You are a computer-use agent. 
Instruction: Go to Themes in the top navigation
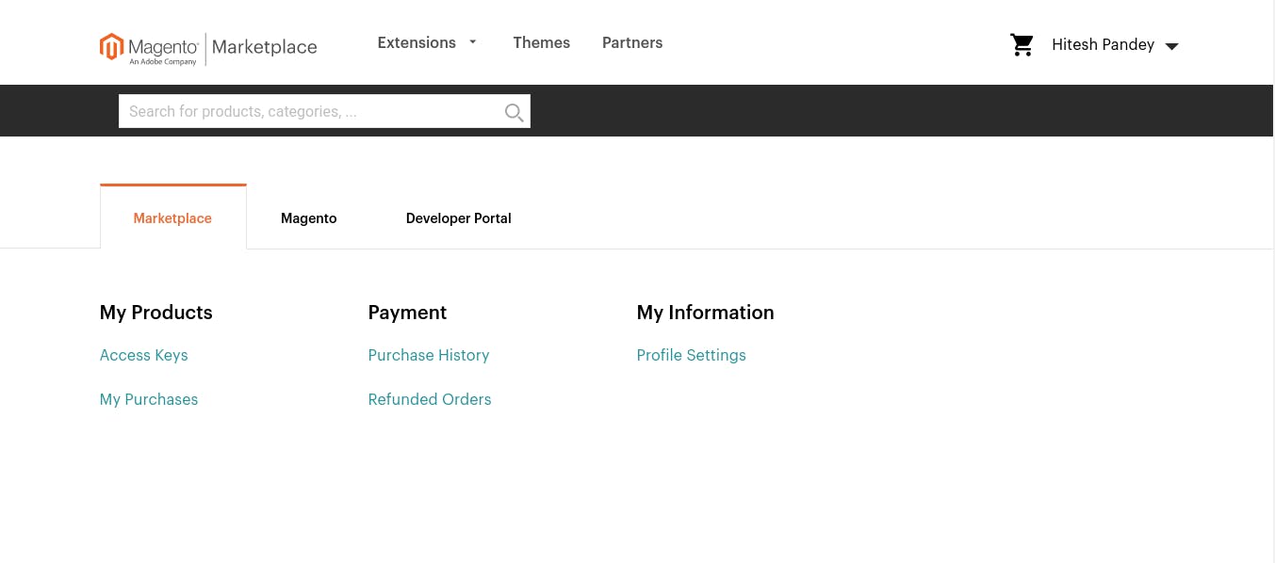coord(541,43)
